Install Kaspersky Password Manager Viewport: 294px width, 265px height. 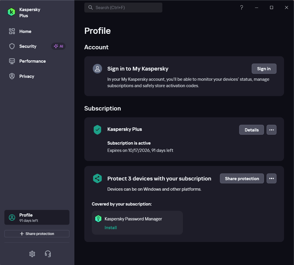[x=111, y=227]
